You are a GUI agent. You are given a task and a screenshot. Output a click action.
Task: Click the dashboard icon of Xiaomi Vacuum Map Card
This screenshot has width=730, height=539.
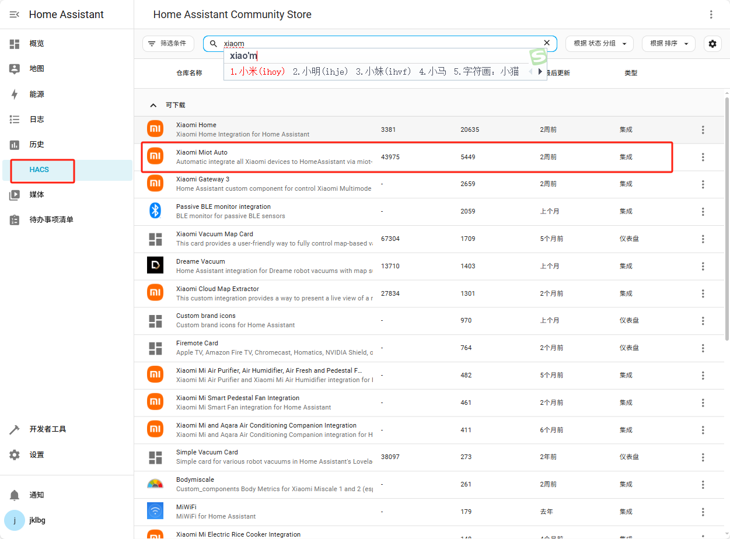155,239
